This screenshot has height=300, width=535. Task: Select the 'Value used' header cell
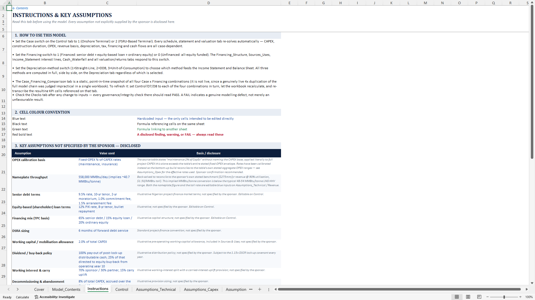click(107, 153)
